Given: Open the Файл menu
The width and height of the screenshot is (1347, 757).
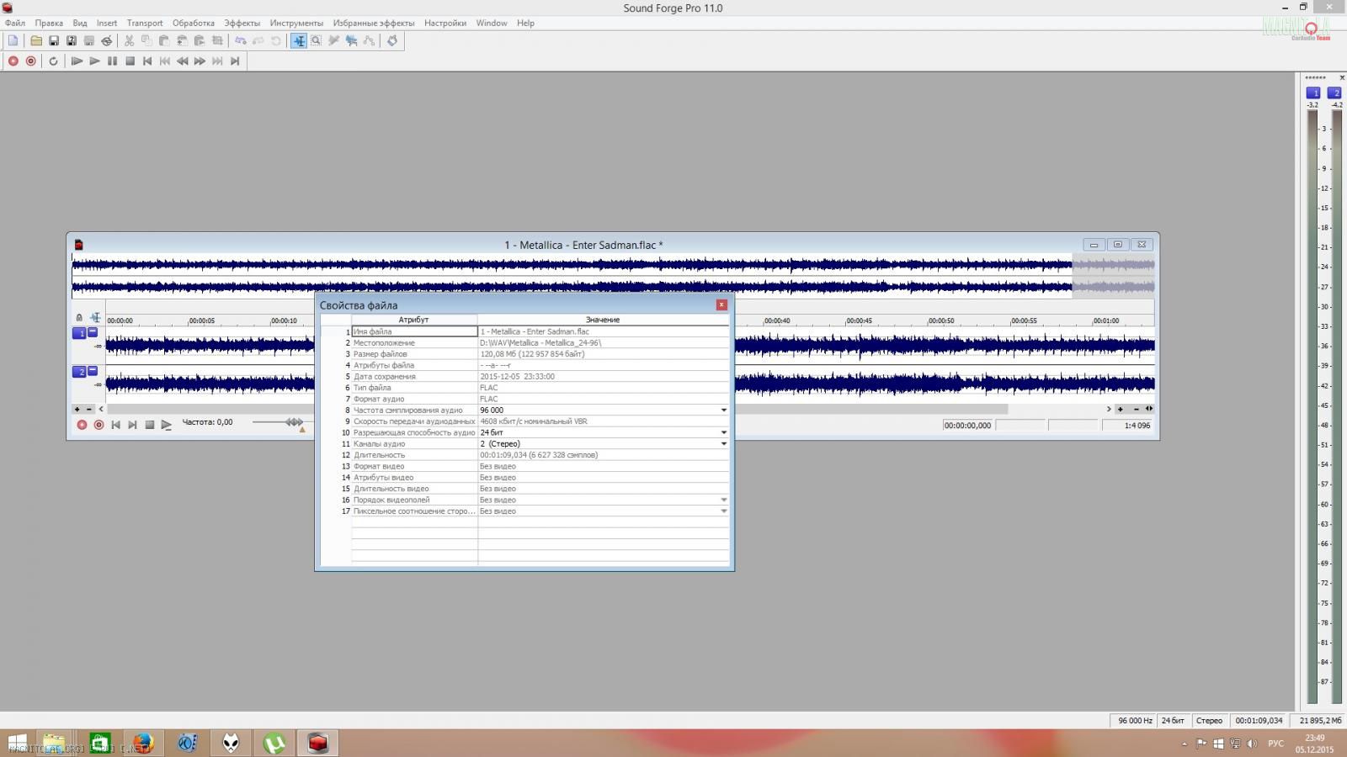Looking at the screenshot, I should (15, 23).
